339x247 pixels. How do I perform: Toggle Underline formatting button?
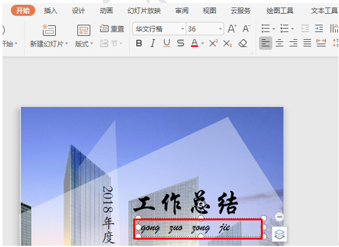point(167,43)
